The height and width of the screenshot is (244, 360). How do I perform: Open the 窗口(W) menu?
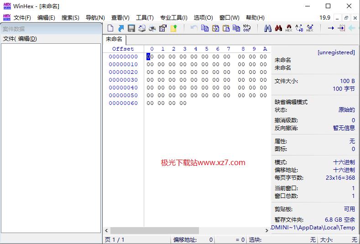point(230,18)
